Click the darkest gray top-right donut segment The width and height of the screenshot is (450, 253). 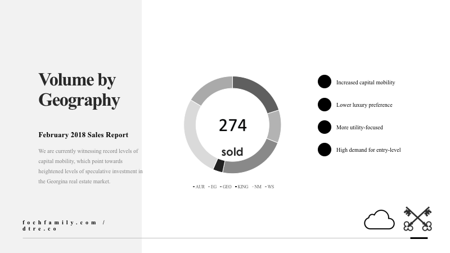click(256, 92)
